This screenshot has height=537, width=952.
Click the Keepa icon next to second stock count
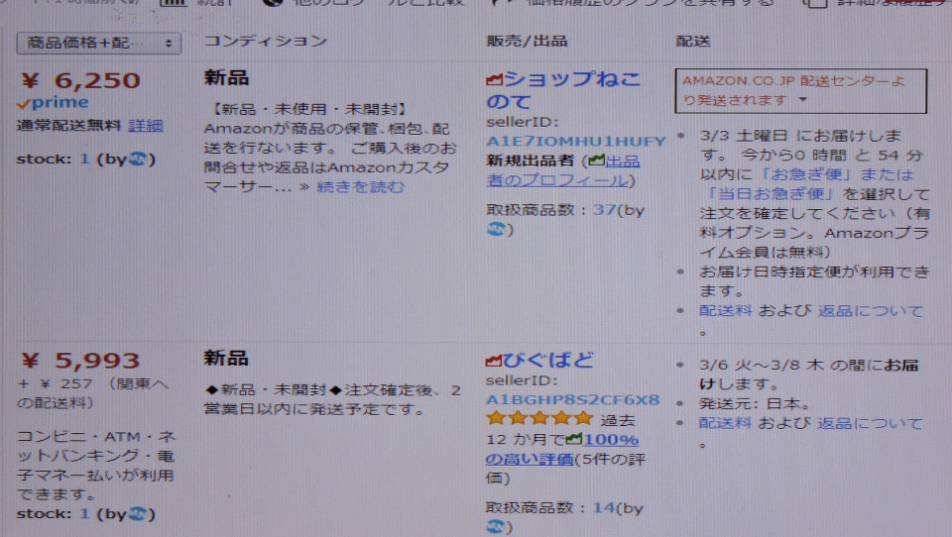click(137, 514)
